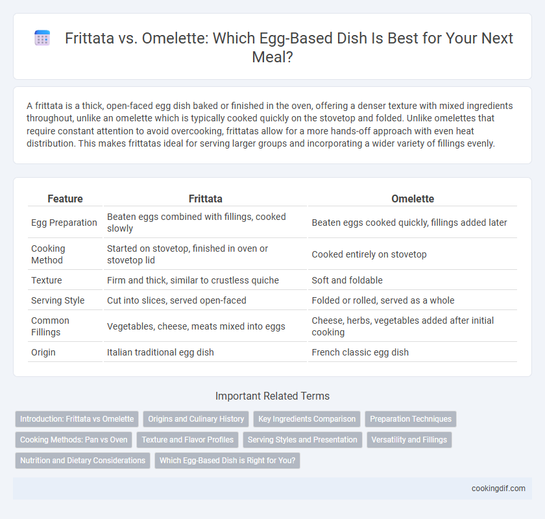Select the Key Ingredients Comparison tag

307,419
